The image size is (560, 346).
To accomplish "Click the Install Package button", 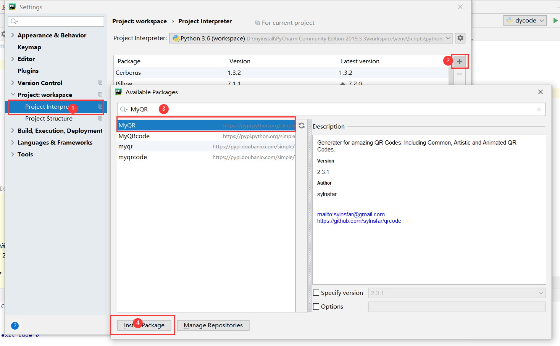I will click(x=144, y=325).
